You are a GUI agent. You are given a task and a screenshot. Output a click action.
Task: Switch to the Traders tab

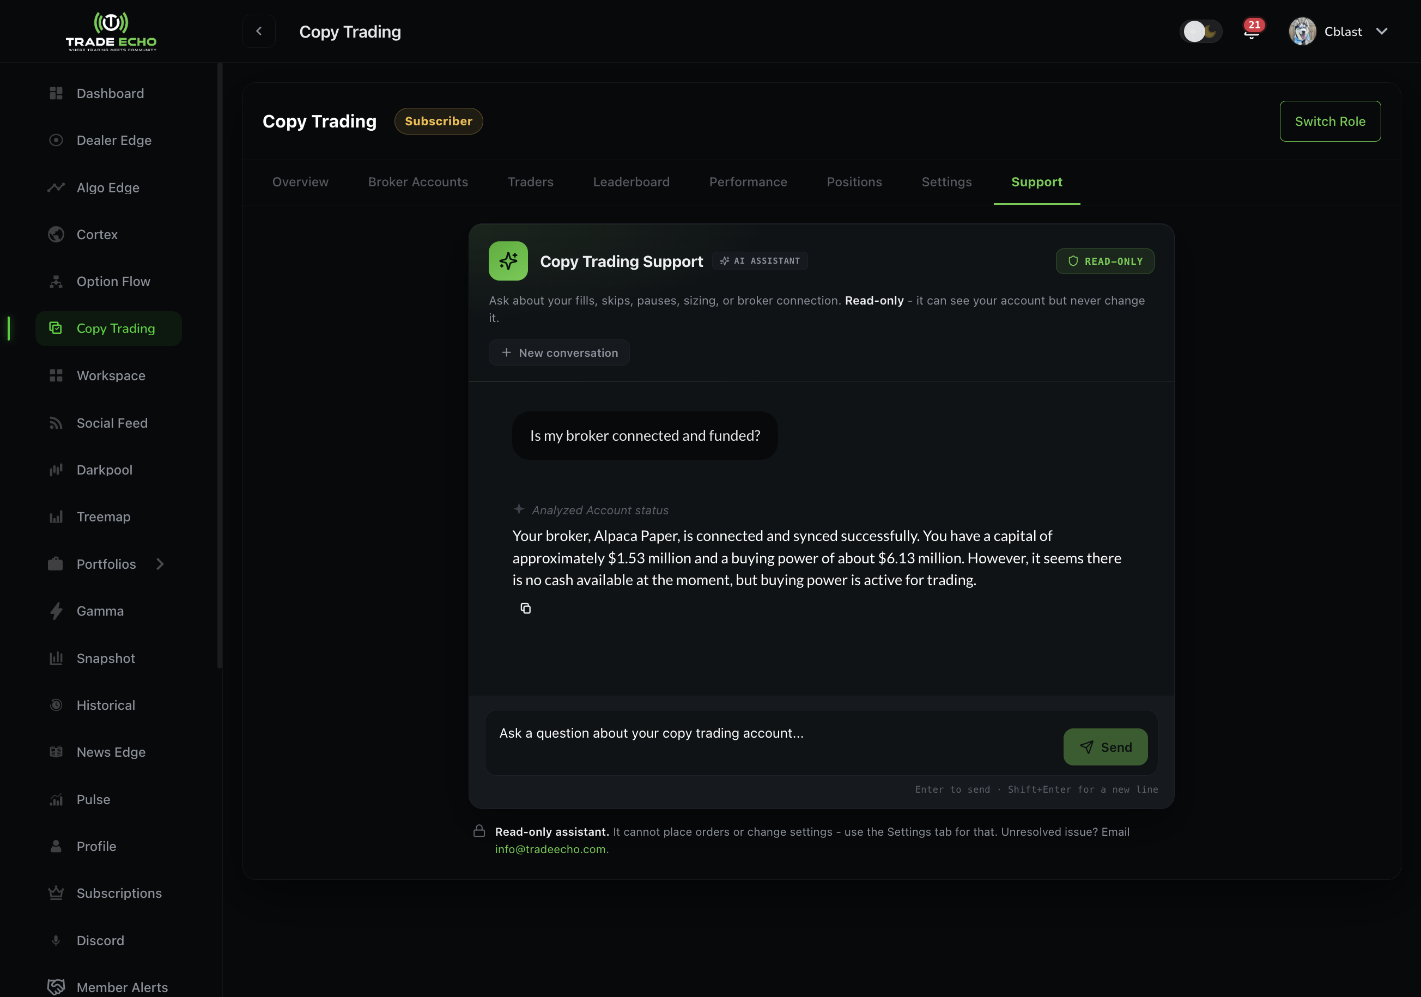(x=530, y=182)
